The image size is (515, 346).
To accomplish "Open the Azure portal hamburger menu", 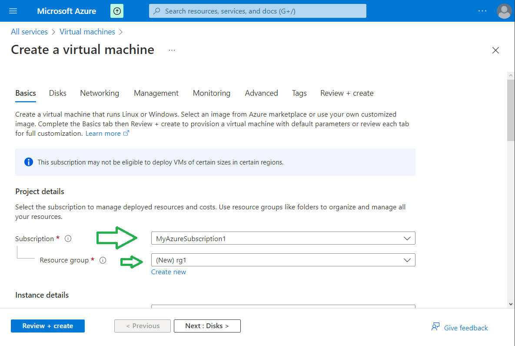I will pos(13,11).
